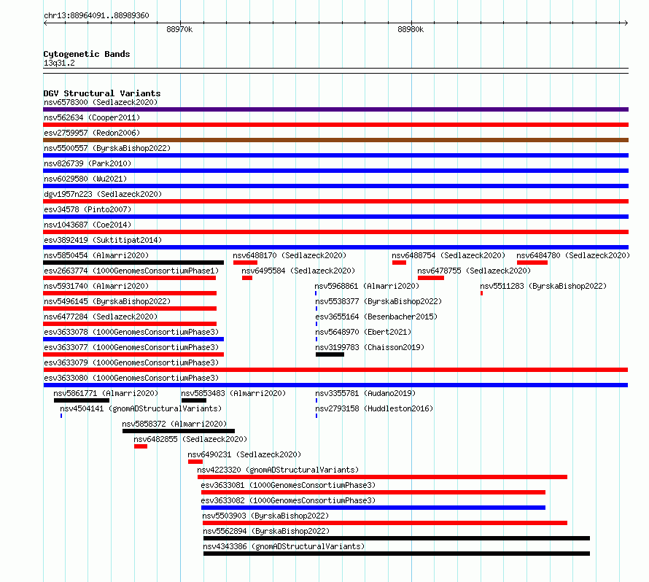This screenshot has height=582, width=649.
Task: Open esv3633081 (1000GenomesConsortiumPhase3) label
Action: pos(288,485)
